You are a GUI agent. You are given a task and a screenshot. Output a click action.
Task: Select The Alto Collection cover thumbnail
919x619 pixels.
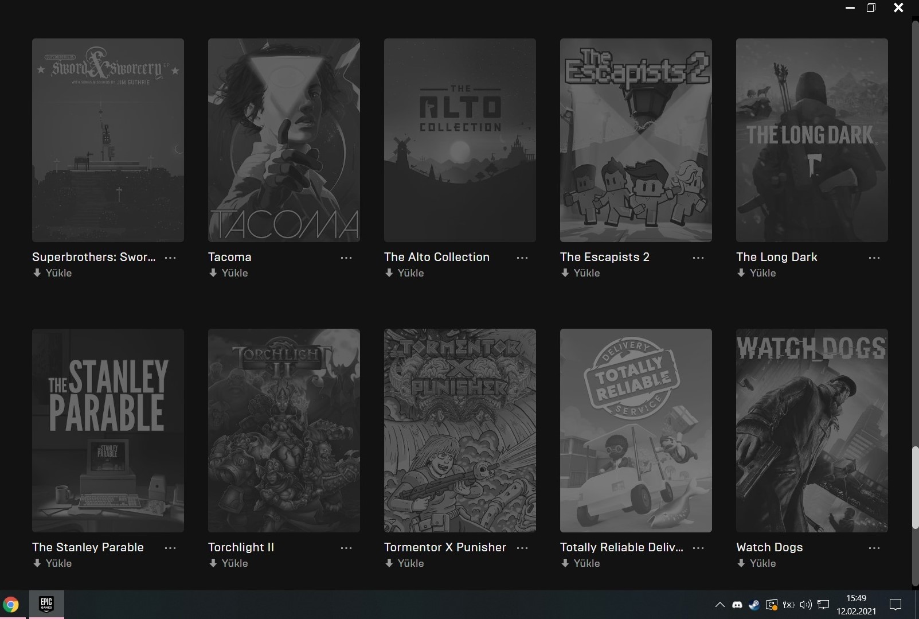click(460, 140)
